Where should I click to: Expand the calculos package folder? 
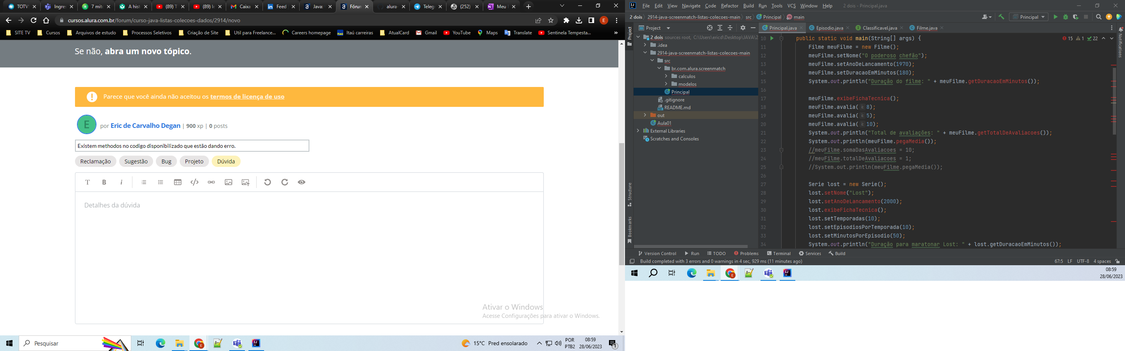coord(666,76)
